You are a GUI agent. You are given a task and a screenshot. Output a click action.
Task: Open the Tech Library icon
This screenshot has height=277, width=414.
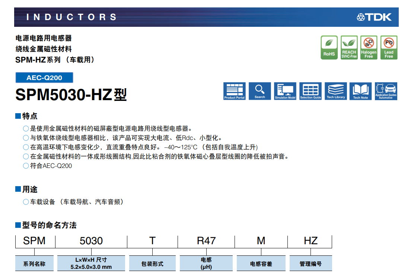335,91
